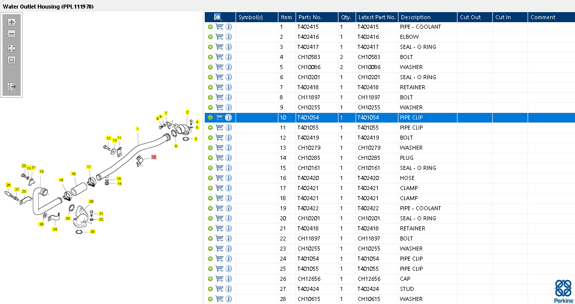Open info for T402424 STUD
The width and height of the screenshot is (575, 304).
(x=228, y=289)
